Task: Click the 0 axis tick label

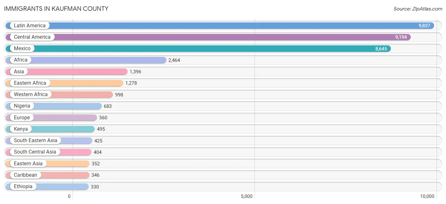Action: pyautogui.click(x=69, y=196)
